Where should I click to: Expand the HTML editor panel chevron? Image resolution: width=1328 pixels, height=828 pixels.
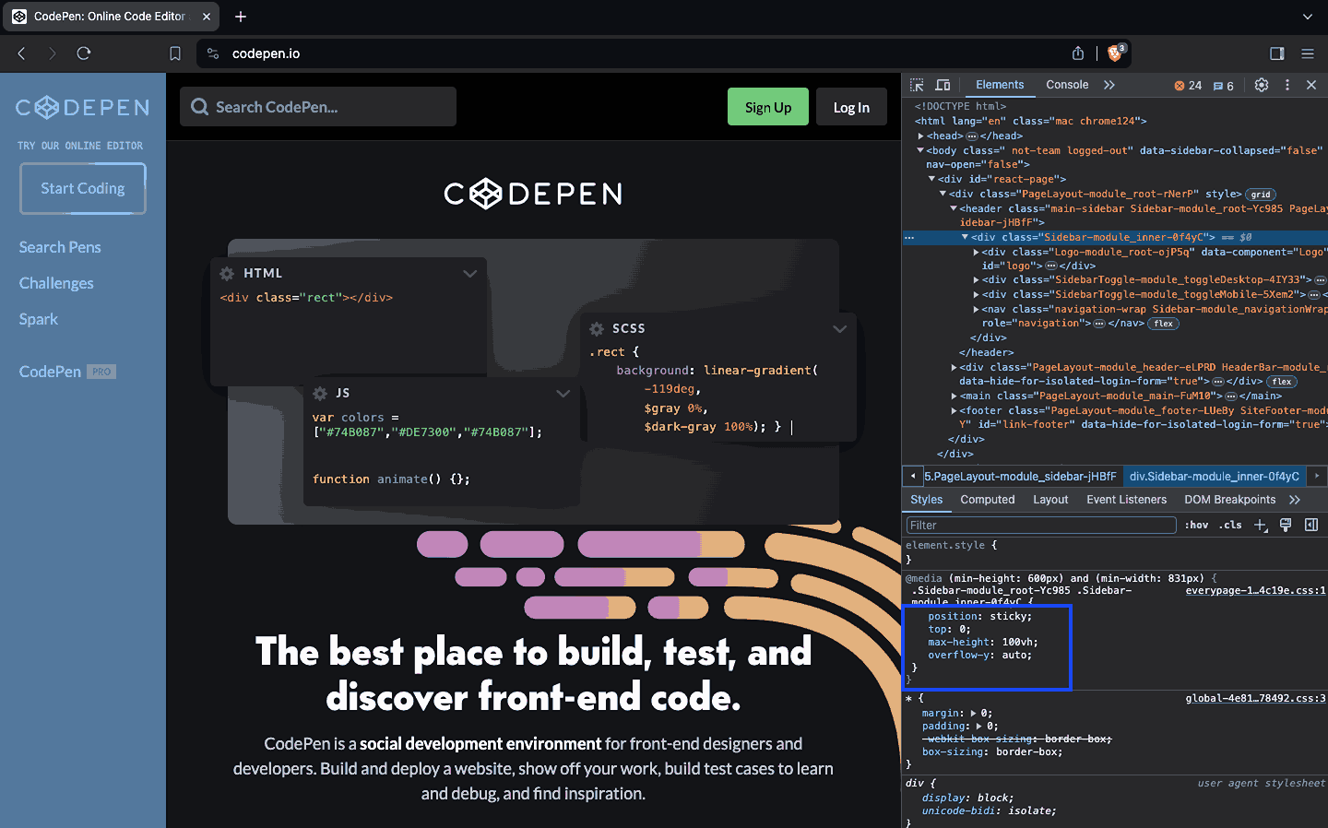pos(470,273)
